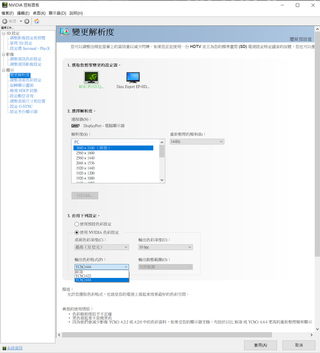
Task: Open the 顯示器(D) menu
Action: [57, 13]
